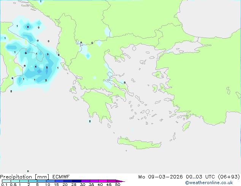
Task: Click the legend label '0.1'
Action: tap(4, 184)
